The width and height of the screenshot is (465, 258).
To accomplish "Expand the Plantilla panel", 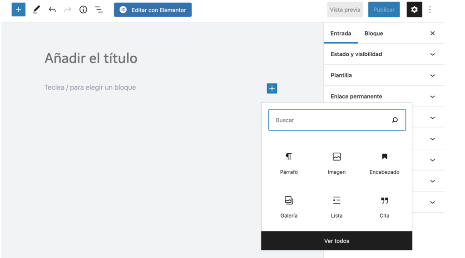I will (x=384, y=75).
